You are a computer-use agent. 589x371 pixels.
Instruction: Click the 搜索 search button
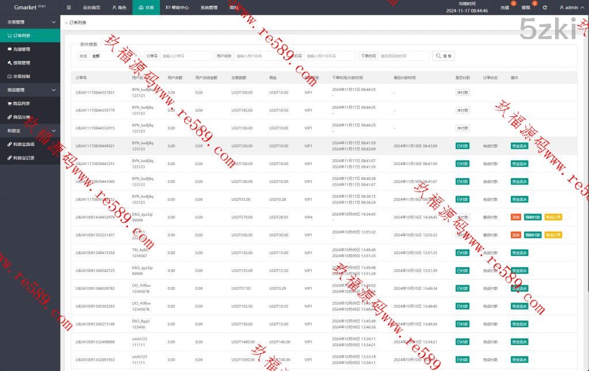[x=443, y=56]
